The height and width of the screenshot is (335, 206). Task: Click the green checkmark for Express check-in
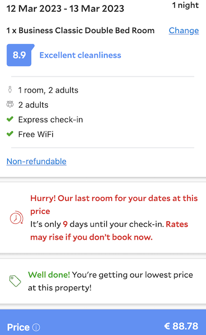coord(10,119)
